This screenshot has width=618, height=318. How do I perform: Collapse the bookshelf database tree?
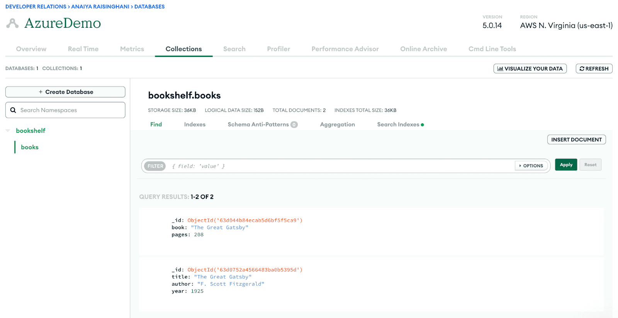(8, 131)
